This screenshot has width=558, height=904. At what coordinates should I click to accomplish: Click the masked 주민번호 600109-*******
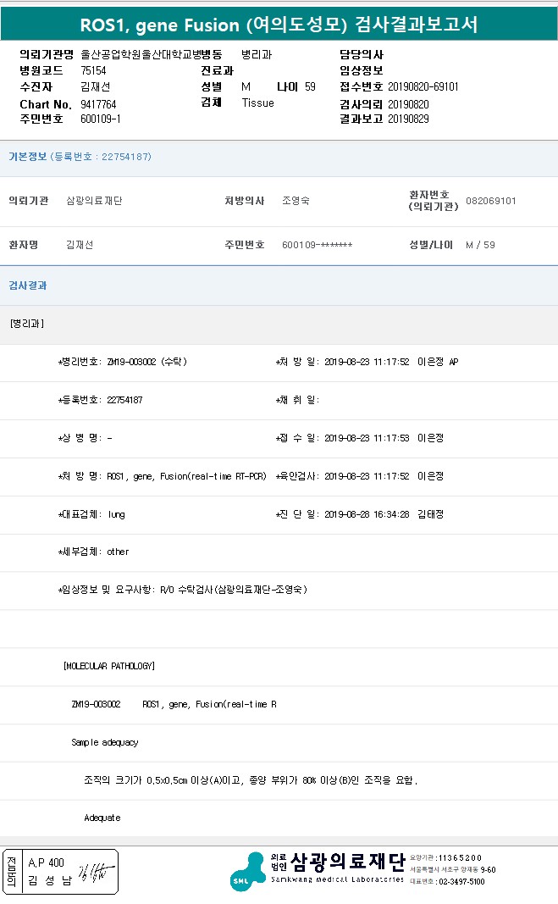(317, 245)
